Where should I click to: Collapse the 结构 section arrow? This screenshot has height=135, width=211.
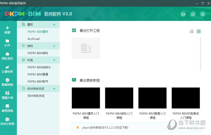(54, 46)
